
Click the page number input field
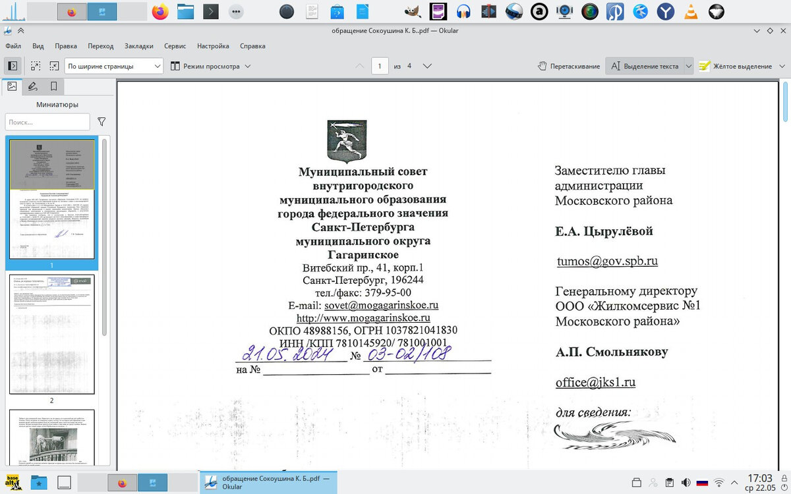(380, 66)
